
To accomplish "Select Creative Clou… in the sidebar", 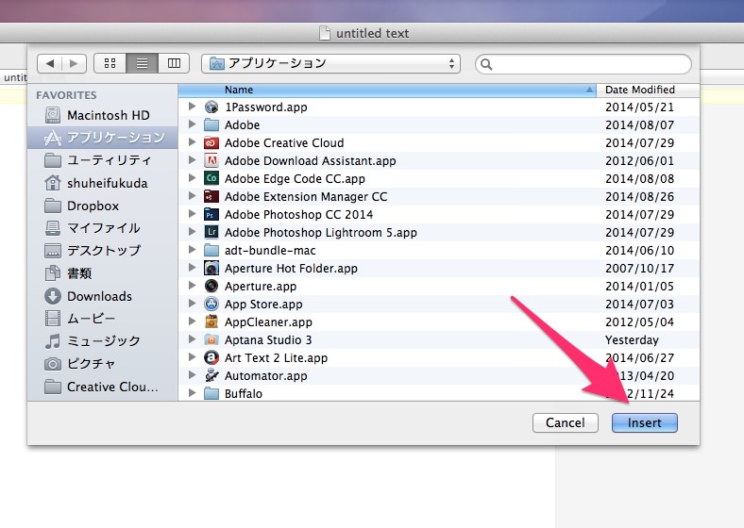I will [103, 387].
